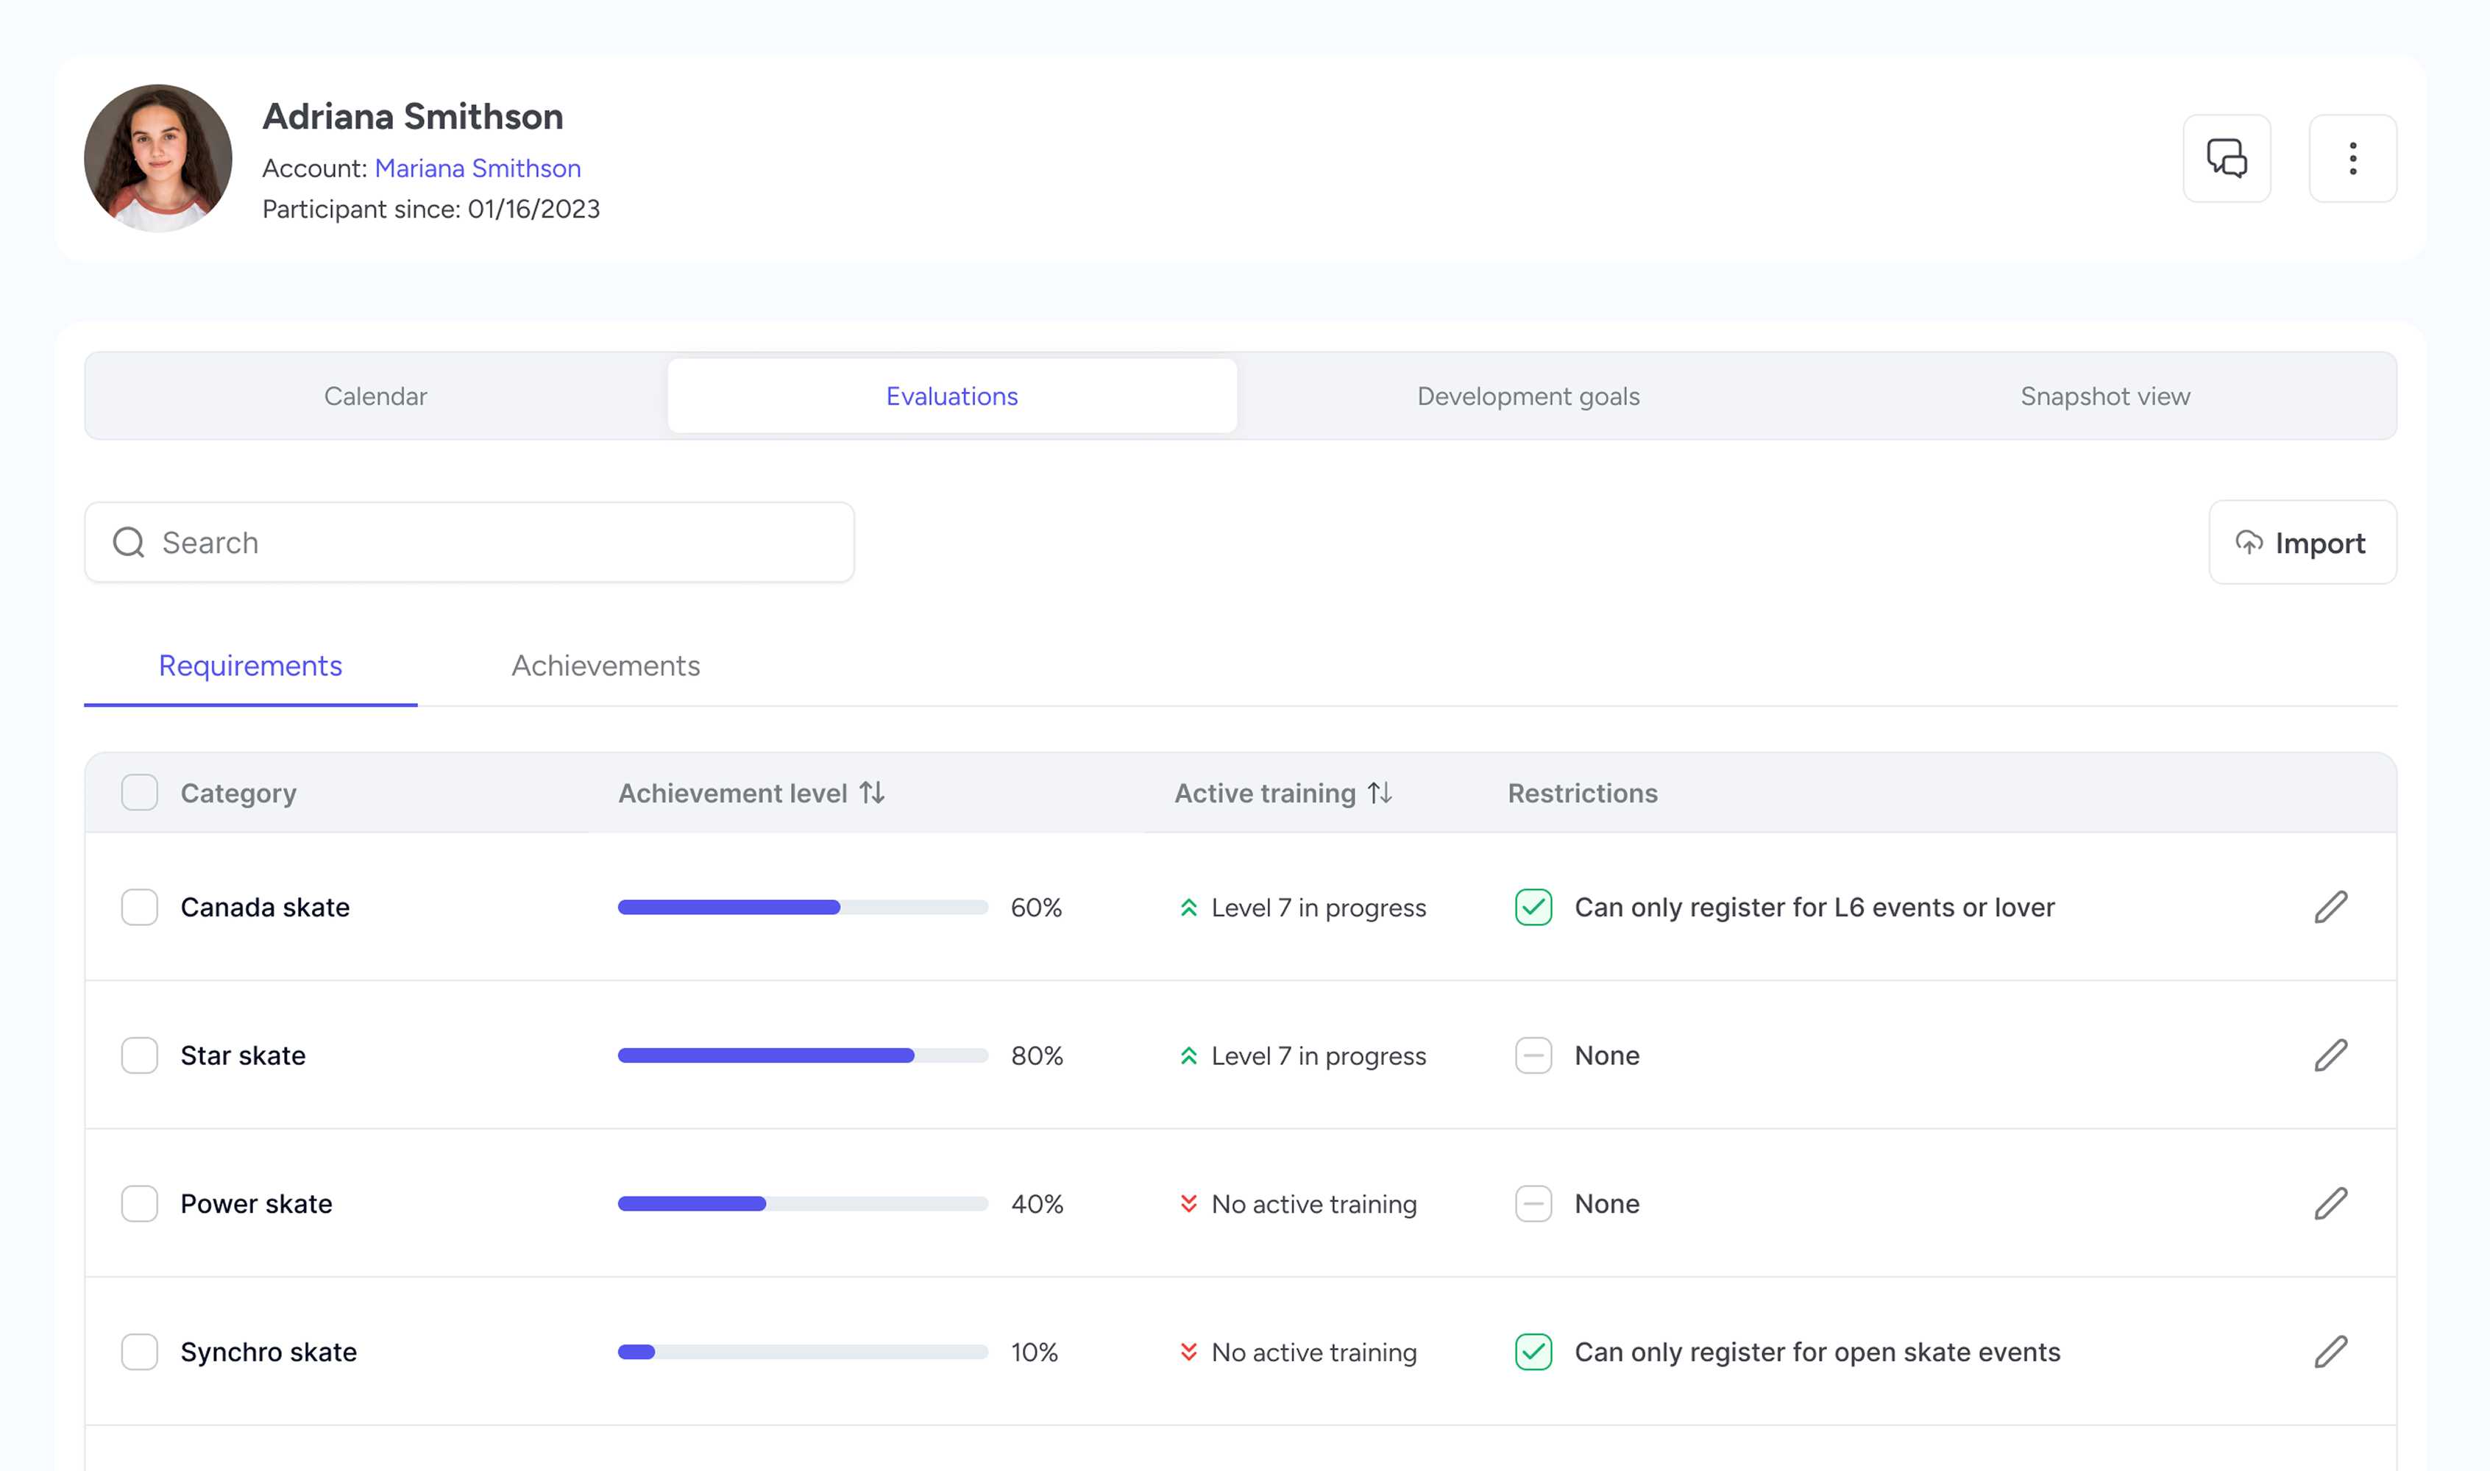Click the Synchro skate progress bar

coord(802,1352)
